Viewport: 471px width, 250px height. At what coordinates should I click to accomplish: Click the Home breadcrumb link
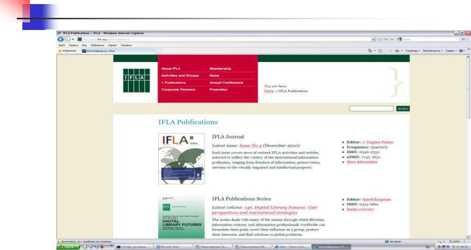[269, 91]
